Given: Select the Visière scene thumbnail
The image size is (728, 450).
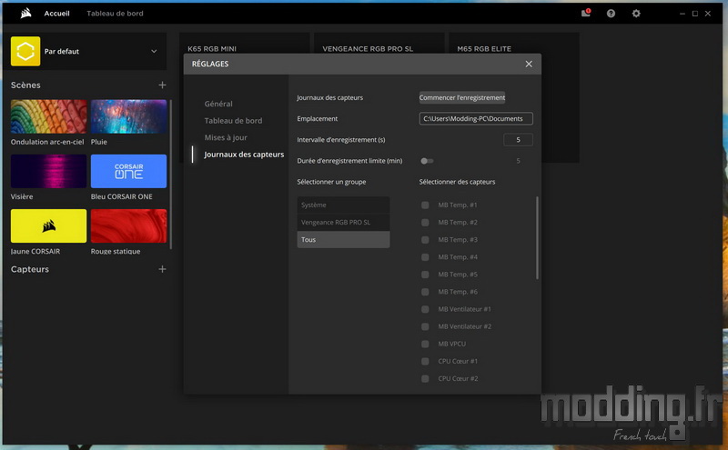Looking at the screenshot, I should pos(49,171).
